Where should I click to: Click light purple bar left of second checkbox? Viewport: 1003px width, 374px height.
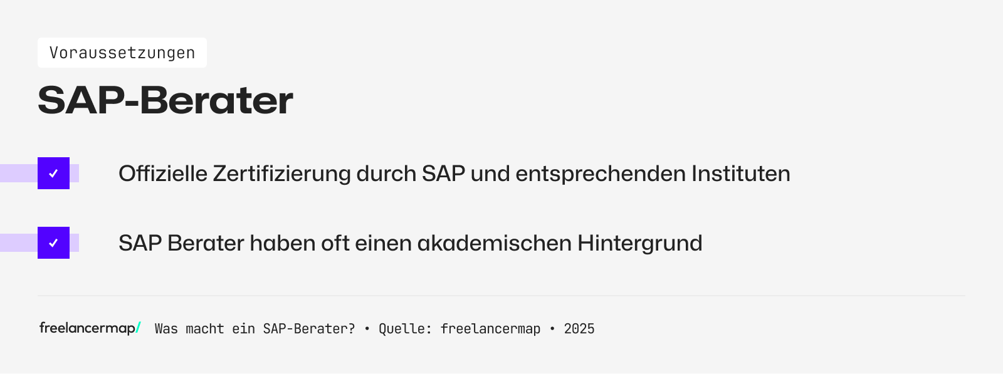tap(18, 243)
